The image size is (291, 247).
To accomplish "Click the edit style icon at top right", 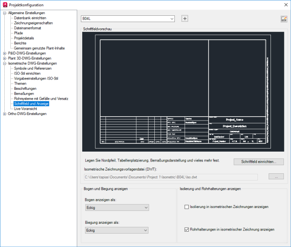I will [284, 19].
